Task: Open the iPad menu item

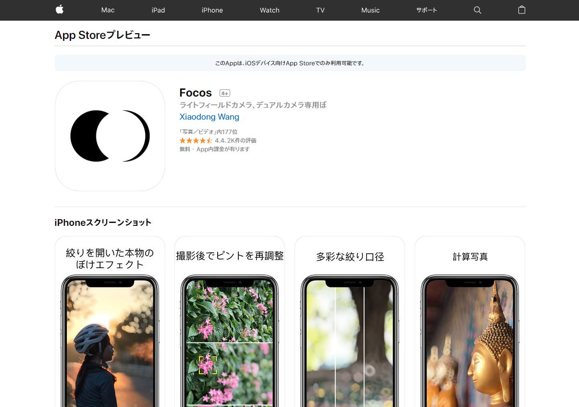Action: pyautogui.click(x=158, y=10)
